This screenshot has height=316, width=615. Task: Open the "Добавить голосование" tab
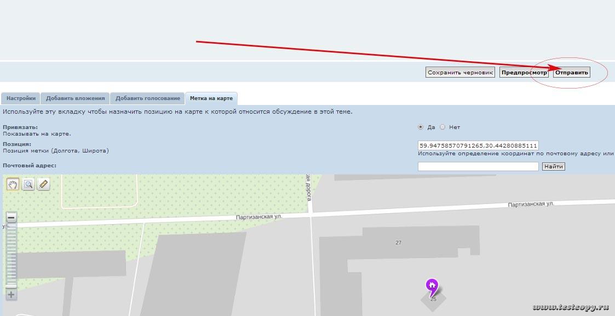tap(147, 98)
